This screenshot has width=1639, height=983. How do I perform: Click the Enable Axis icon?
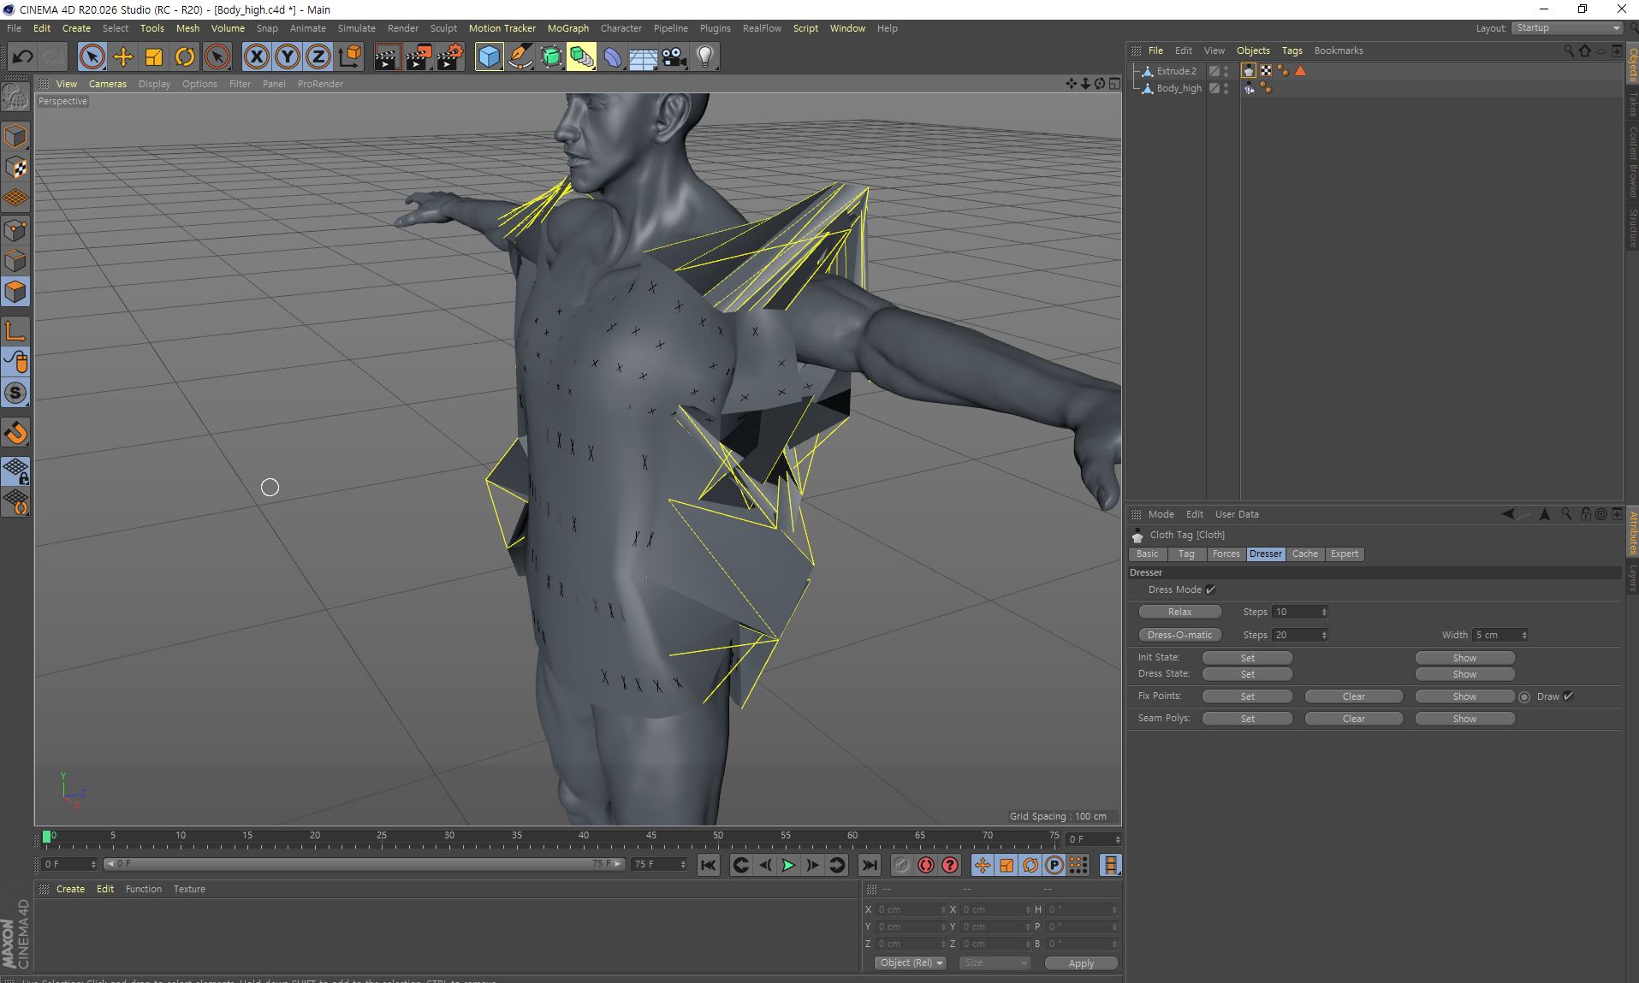(15, 331)
